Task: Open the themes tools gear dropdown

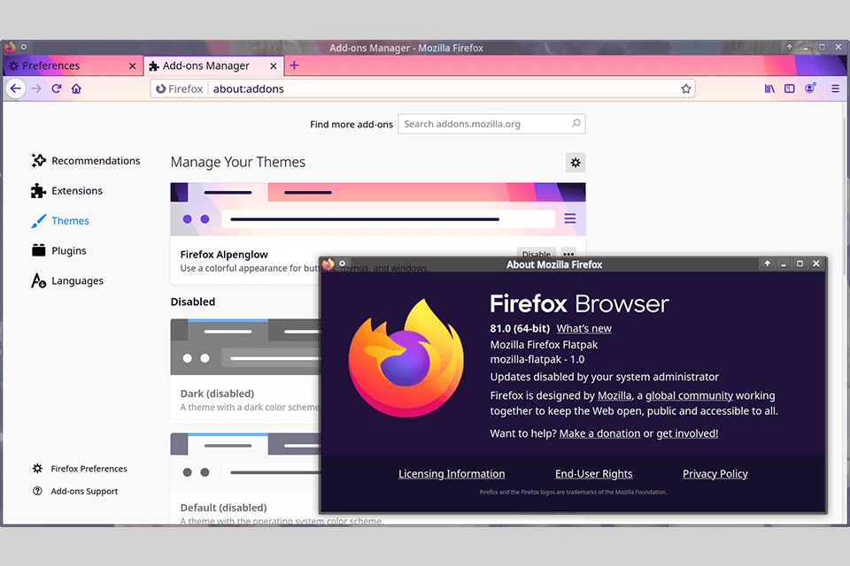Action: click(576, 163)
